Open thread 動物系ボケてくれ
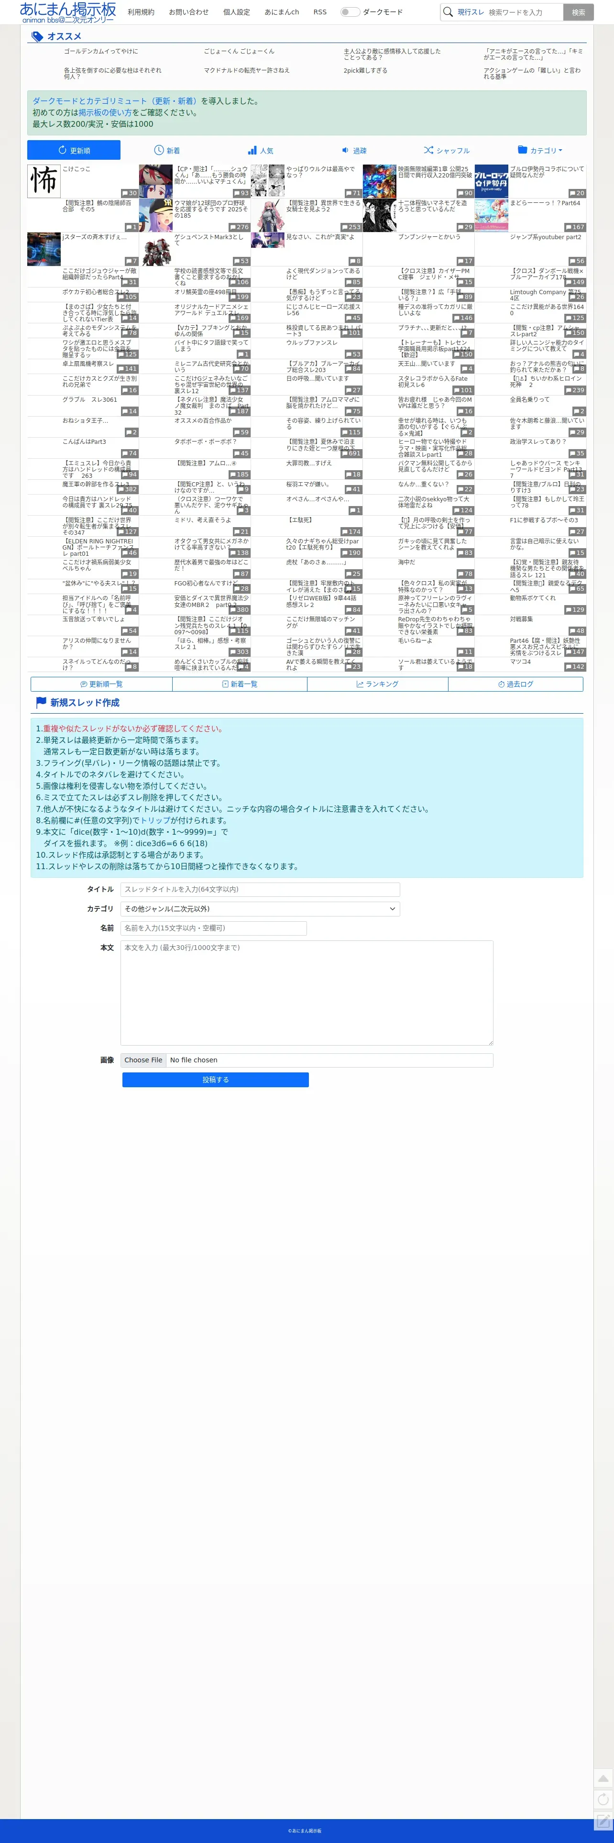This screenshot has height=1843, width=614. [x=532, y=598]
